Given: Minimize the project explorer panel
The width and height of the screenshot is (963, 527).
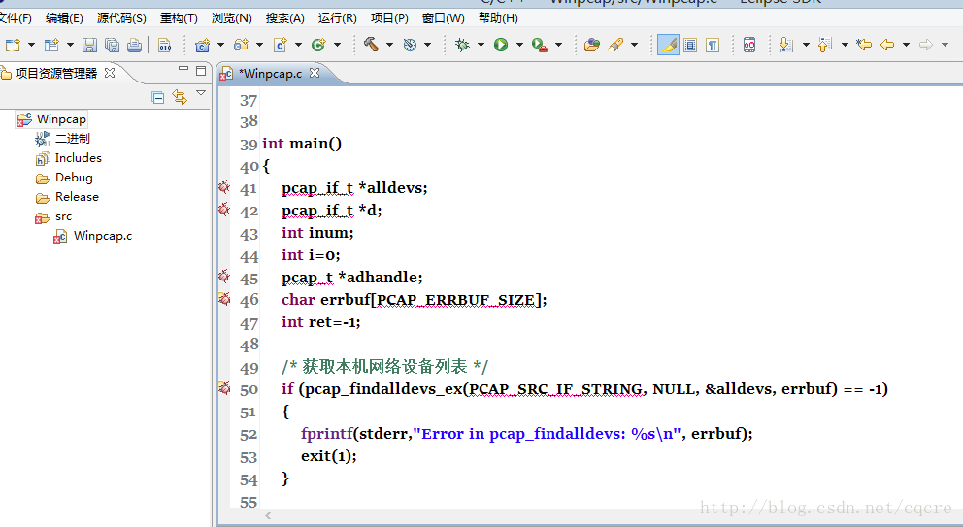Looking at the screenshot, I should [183, 70].
